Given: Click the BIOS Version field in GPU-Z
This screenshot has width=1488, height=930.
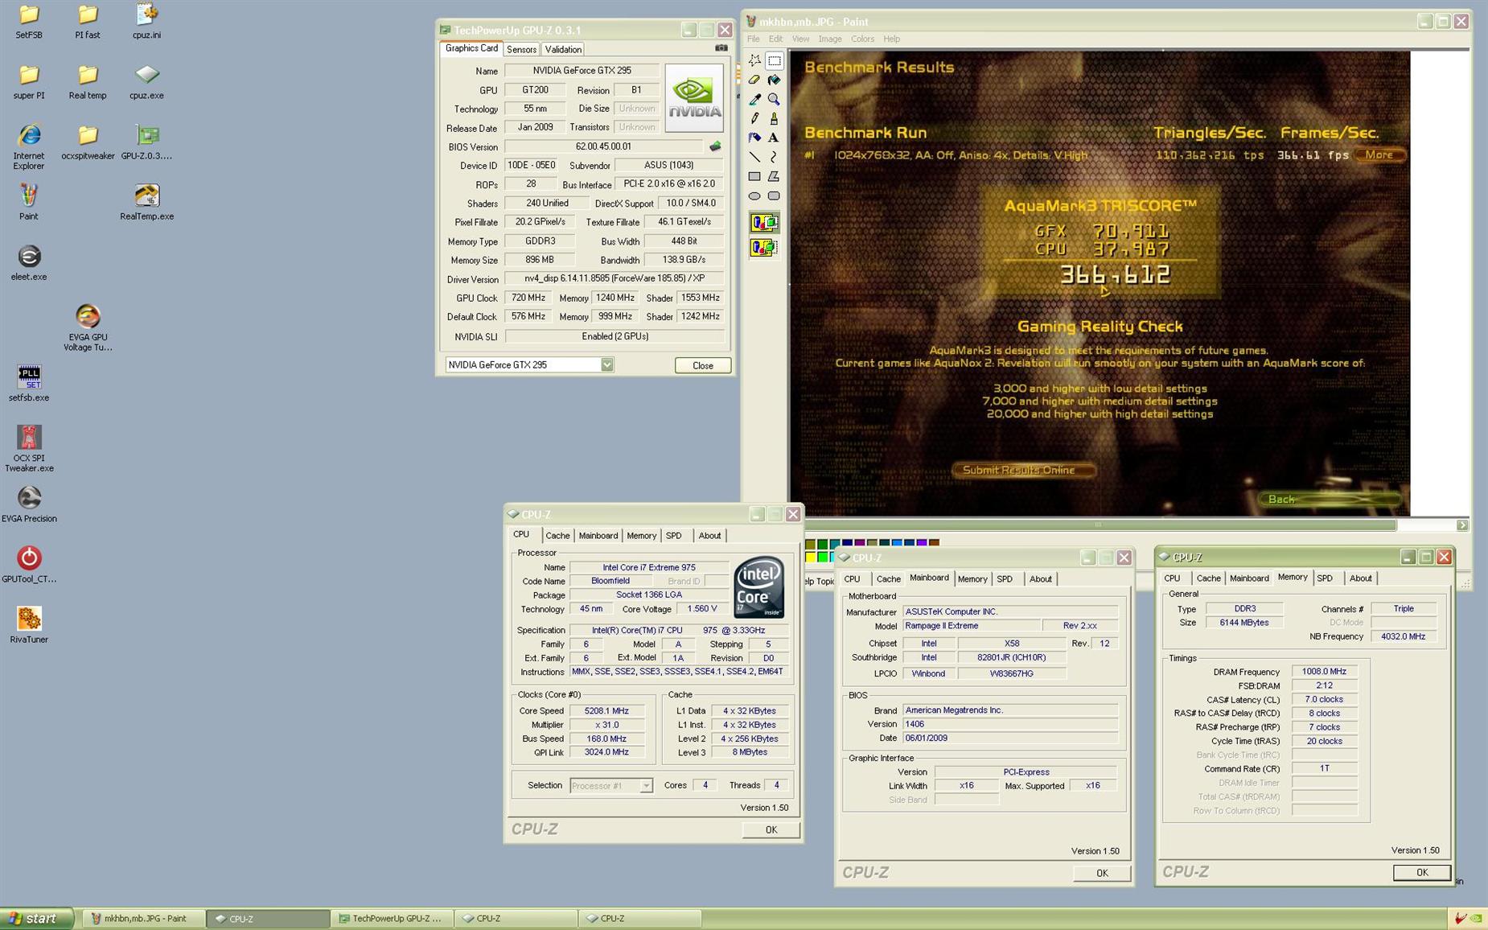Looking at the screenshot, I should [603, 146].
